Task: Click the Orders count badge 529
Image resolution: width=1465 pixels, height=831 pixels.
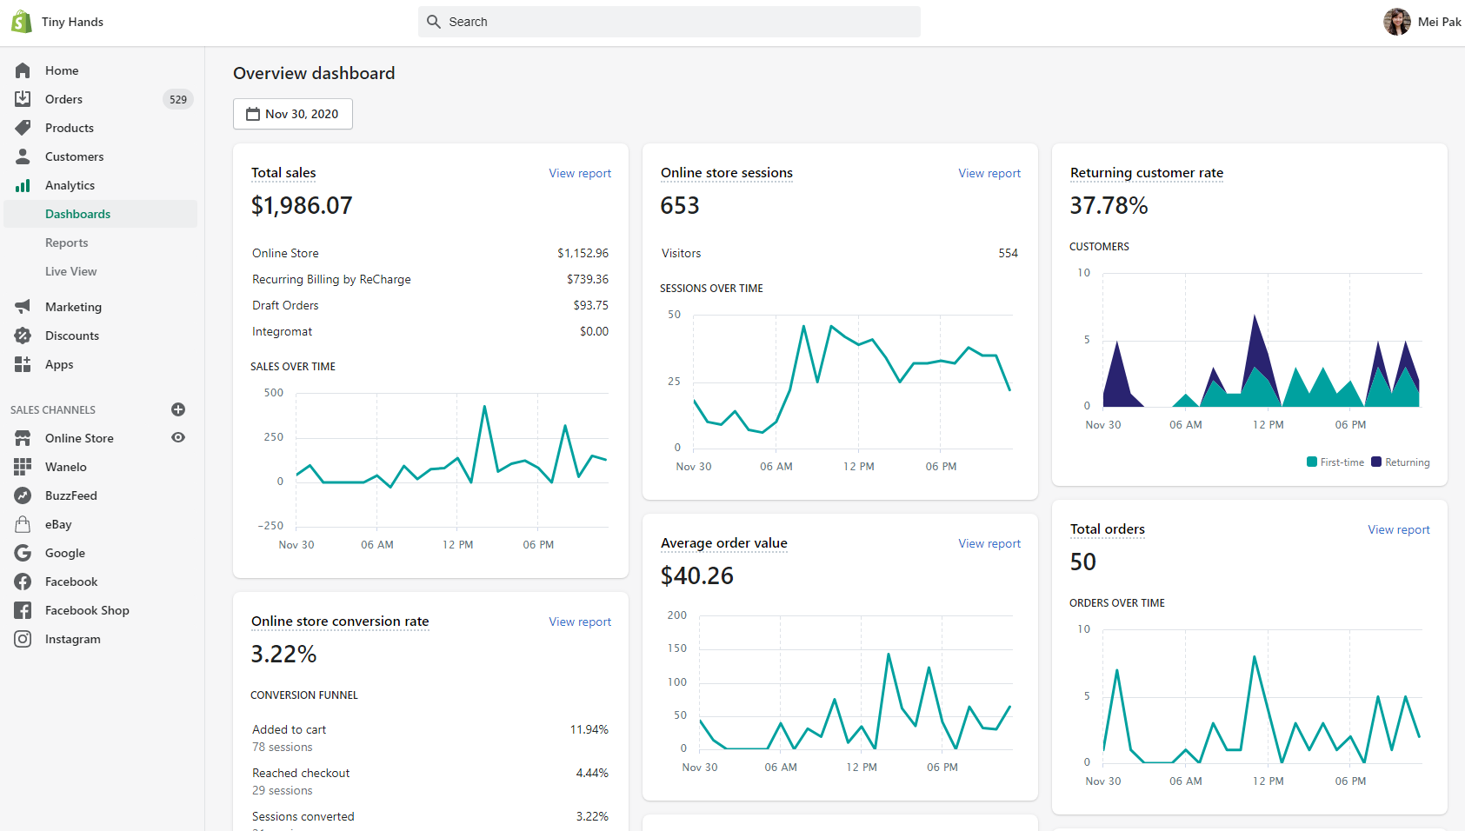Action: 178,99
